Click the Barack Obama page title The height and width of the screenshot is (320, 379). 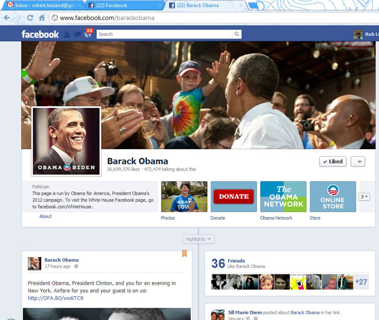pos(137,161)
